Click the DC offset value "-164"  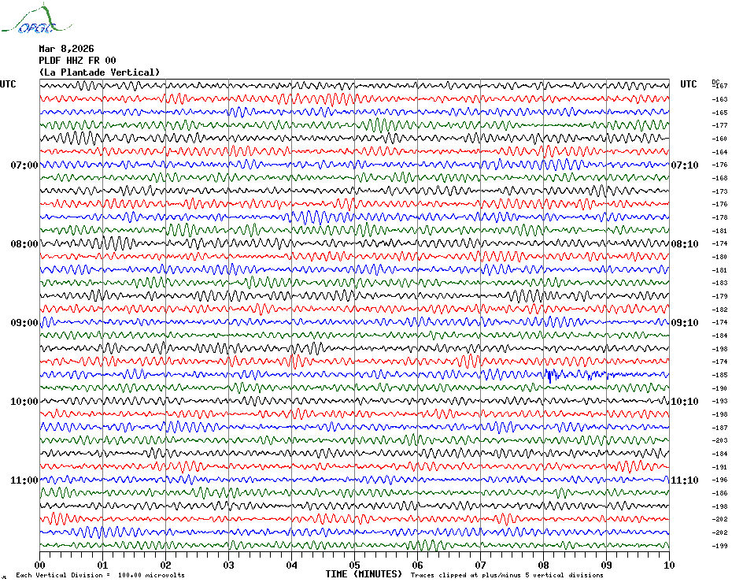coord(720,152)
